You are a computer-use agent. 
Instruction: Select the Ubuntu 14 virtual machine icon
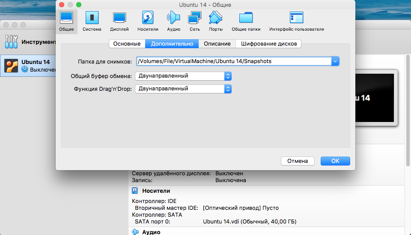click(x=11, y=66)
